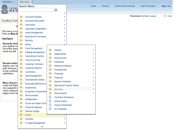Click into the Search Menu text field
Image resolution: width=174 pixels, height=130 pixels.
pos(36,10)
